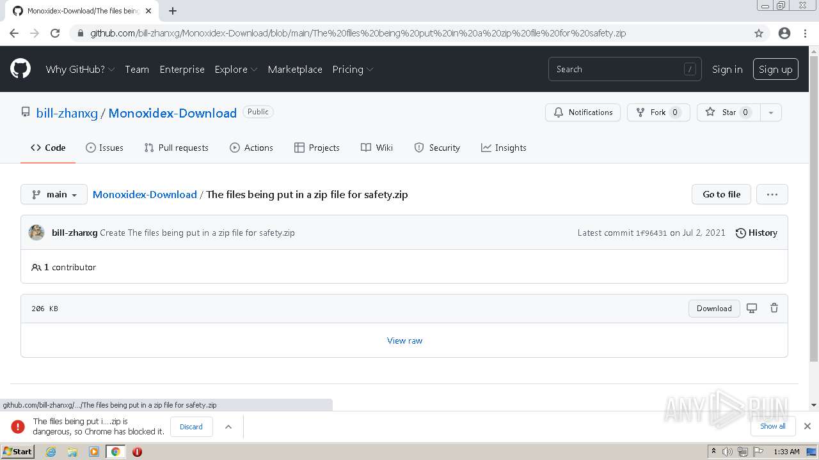The height and width of the screenshot is (460, 819).
Task: Click bill-zhanxg's avatar in commit row
Action: pos(36,233)
